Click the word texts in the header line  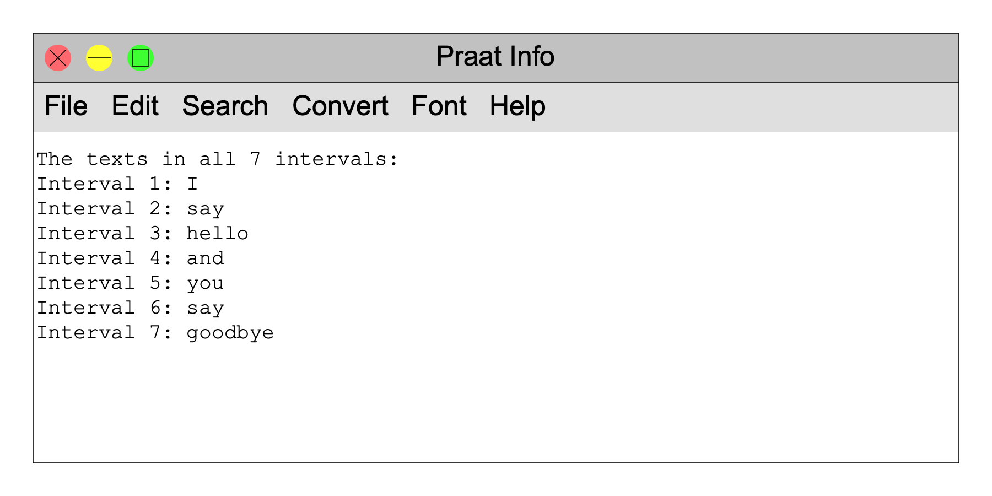(x=117, y=159)
